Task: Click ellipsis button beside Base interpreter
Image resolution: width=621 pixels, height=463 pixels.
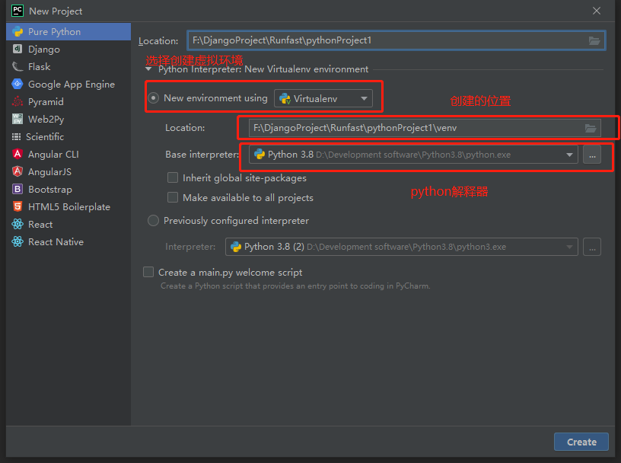Action: (x=592, y=155)
